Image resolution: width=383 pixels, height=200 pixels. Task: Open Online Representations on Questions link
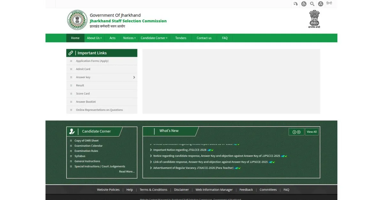99,110
